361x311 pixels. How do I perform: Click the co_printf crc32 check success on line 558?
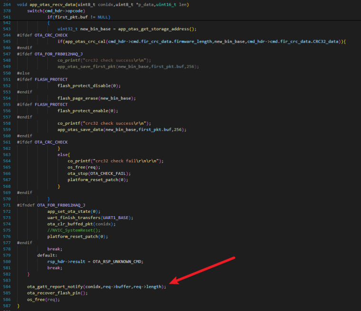(x=104, y=123)
